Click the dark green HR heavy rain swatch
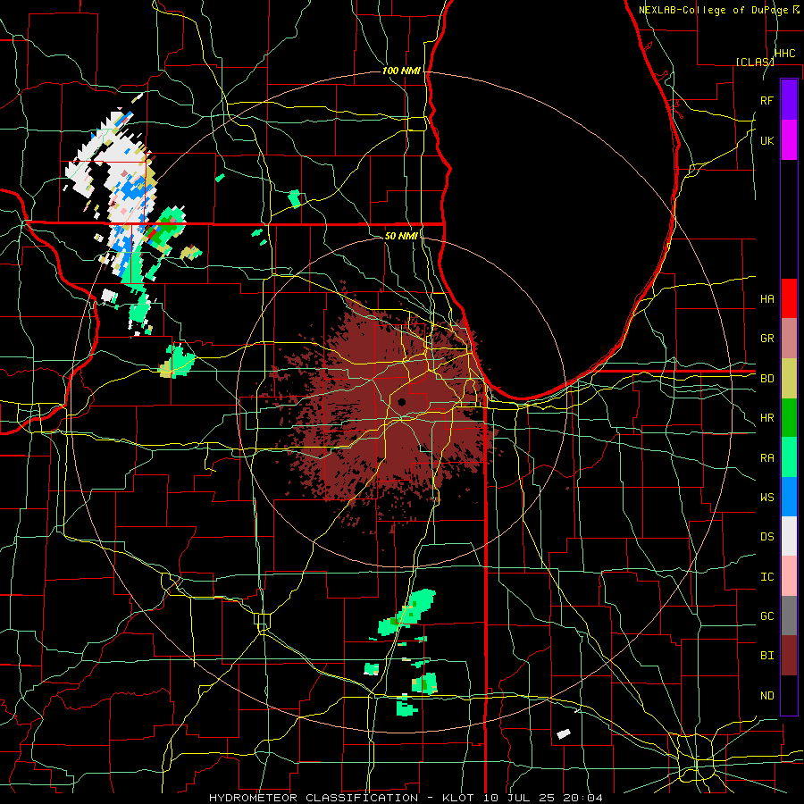Screen dimensions: 804x804 pyautogui.click(x=789, y=418)
